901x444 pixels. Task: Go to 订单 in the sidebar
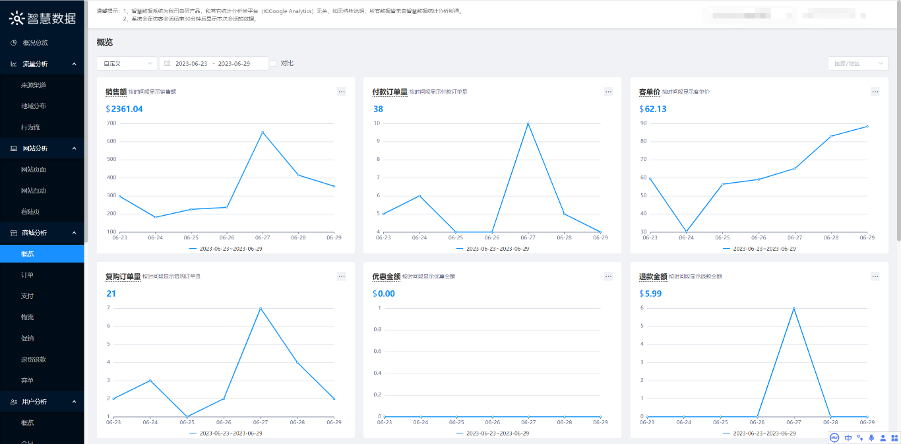pyautogui.click(x=27, y=275)
